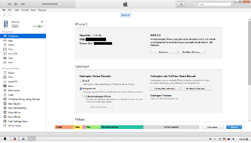This screenshot has height=143, width=251.
Task: Select the iCloud backup radio button
Action: tap(81, 81)
